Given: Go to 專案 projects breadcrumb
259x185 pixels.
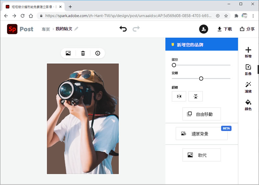Looking at the screenshot, I should coord(45,29).
